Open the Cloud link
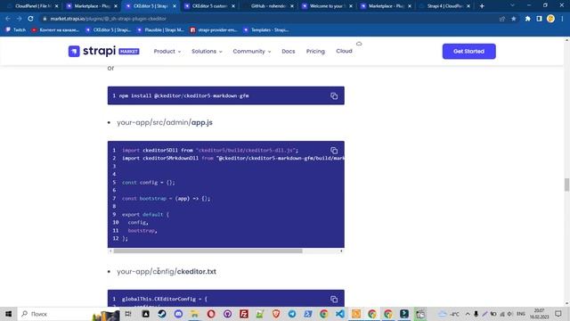 pyautogui.click(x=344, y=51)
